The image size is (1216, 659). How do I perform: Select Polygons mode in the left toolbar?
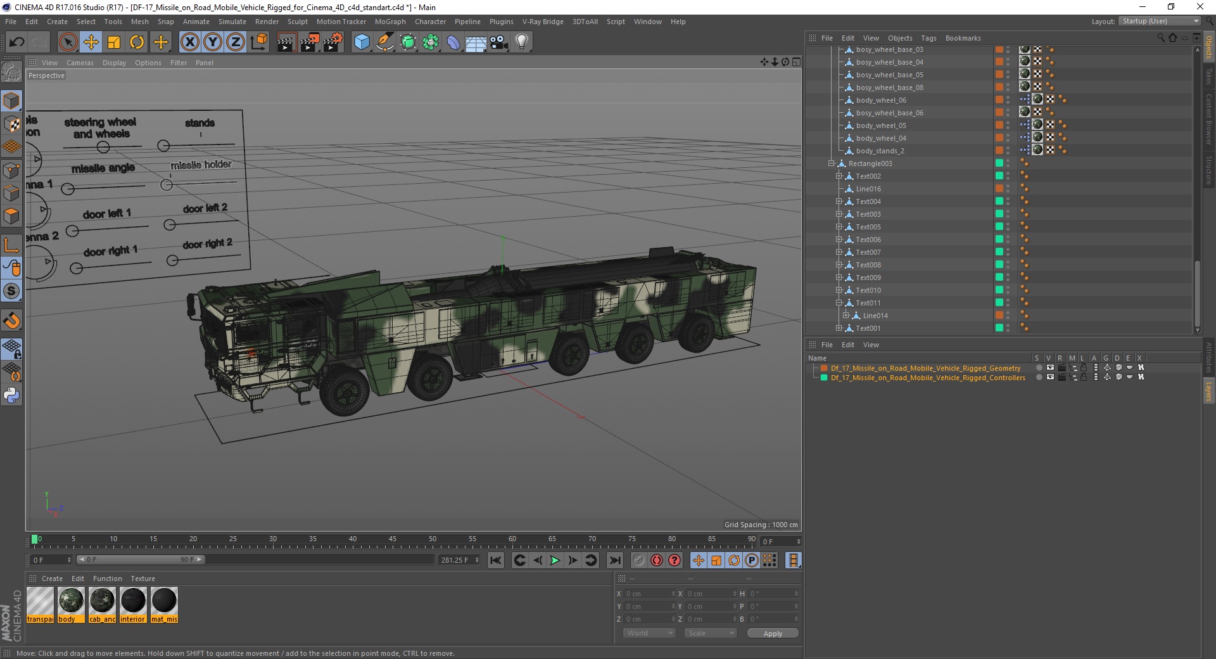click(11, 217)
